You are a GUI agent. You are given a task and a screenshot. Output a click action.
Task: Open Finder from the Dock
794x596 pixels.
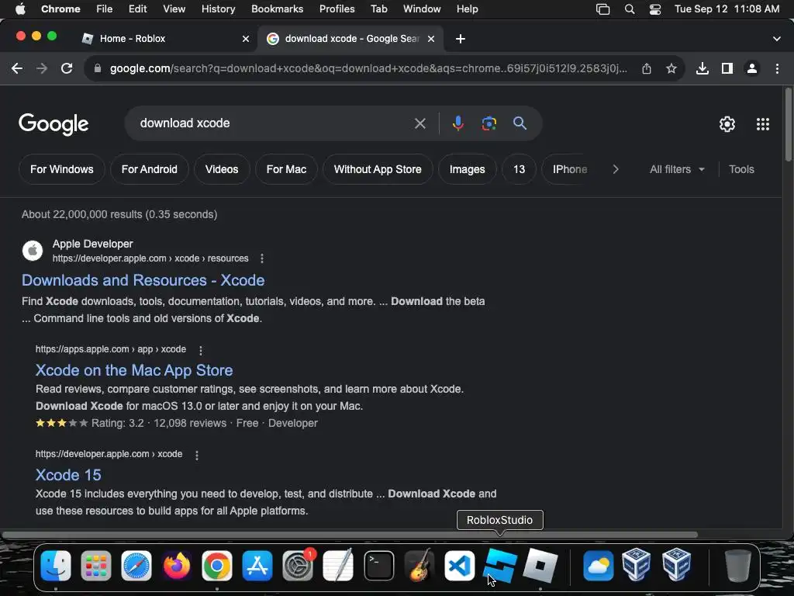[x=56, y=565]
